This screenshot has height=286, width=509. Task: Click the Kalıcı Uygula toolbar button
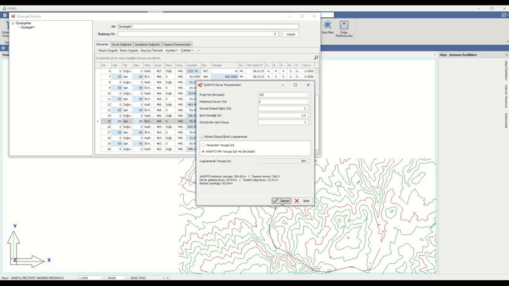pyautogui.click(x=129, y=50)
